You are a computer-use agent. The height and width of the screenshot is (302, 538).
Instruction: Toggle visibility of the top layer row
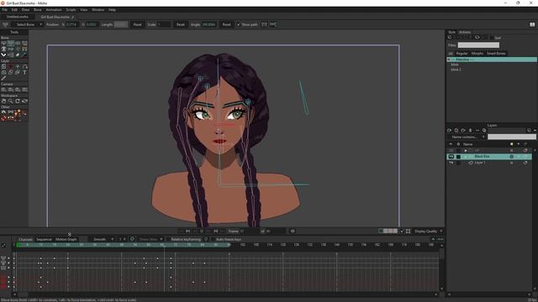click(x=451, y=150)
